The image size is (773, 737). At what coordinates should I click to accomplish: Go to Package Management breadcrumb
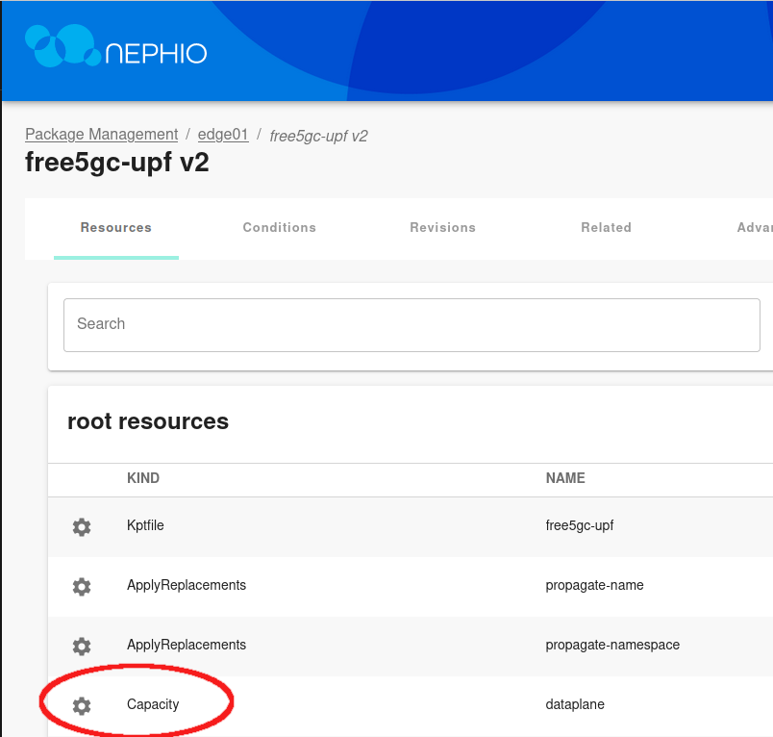101,135
